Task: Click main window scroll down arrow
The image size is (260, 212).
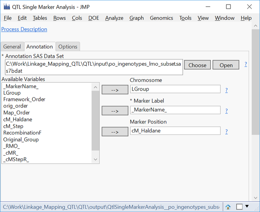Action: 255,198
